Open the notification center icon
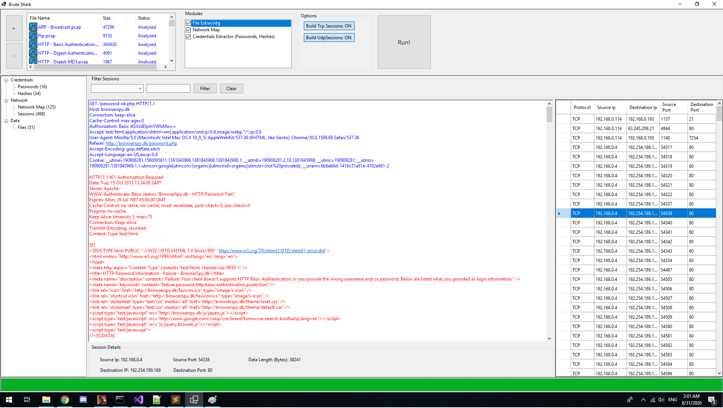 click(x=712, y=400)
